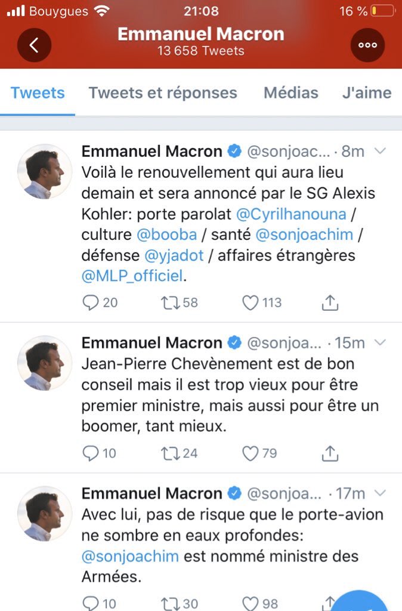
Task: Reply to the Alexis Kohler tweet
Action: pos(90,303)
